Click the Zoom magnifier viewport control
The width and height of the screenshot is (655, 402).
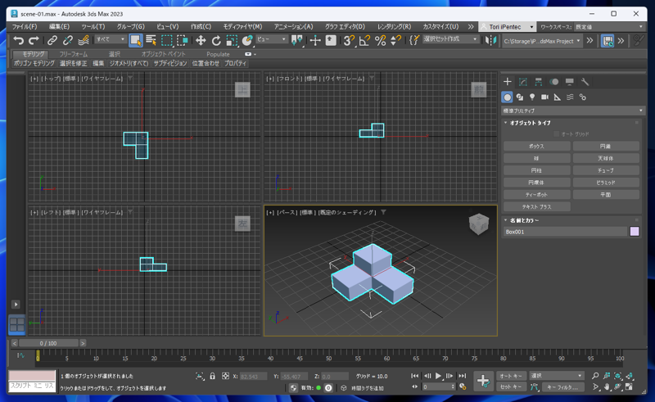595,376
